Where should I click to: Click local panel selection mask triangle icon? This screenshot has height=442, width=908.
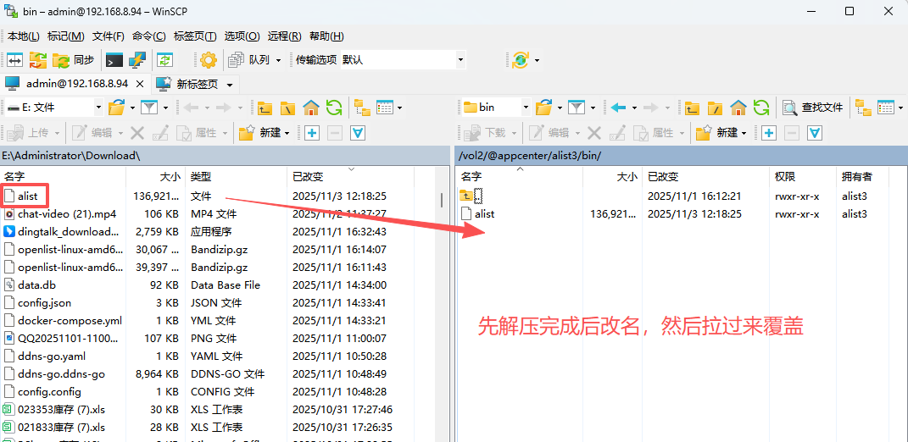358,133
